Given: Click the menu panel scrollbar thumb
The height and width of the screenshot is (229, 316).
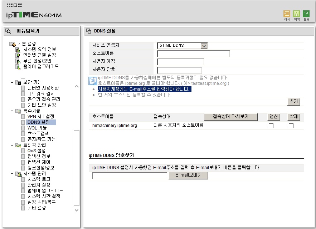Looking at the screenshot, I should [77, 168].
